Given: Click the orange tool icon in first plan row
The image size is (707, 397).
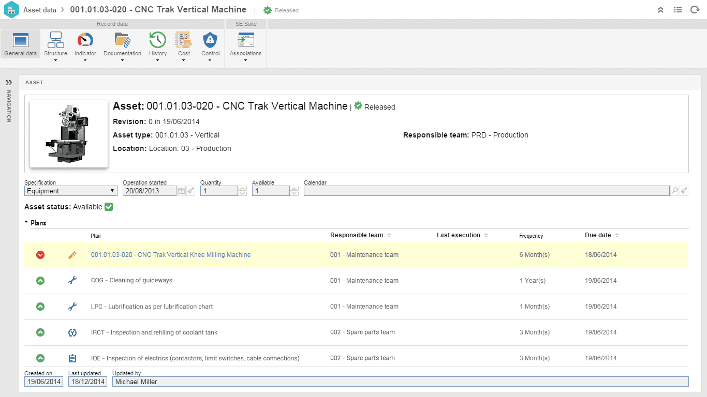Looking at the screenshot, I should click(72, 255).
